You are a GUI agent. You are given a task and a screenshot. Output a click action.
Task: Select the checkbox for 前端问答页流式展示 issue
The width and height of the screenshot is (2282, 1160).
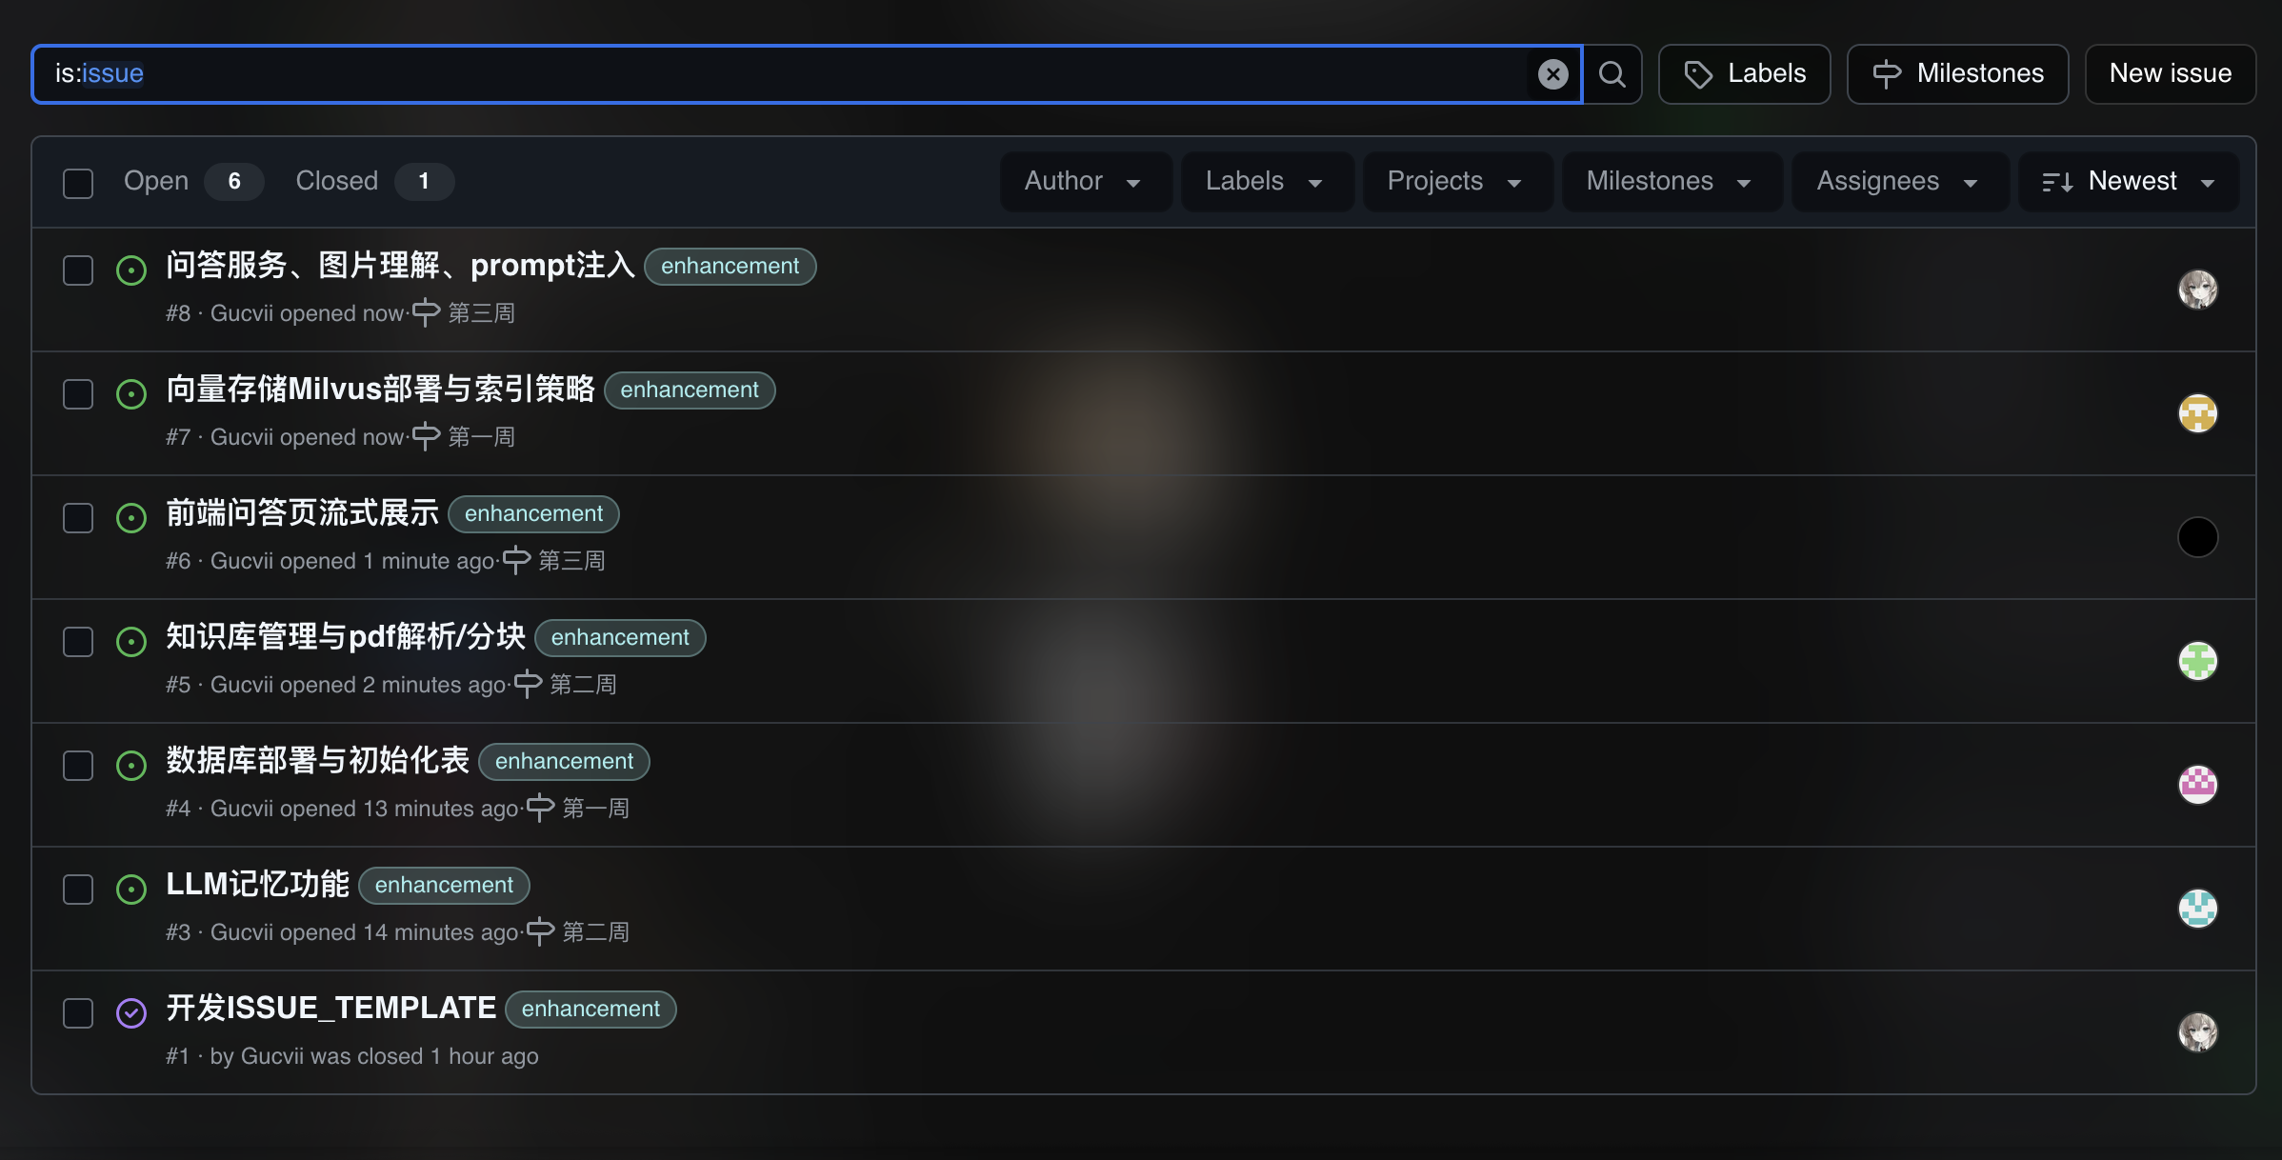click(x=78, y=518)
